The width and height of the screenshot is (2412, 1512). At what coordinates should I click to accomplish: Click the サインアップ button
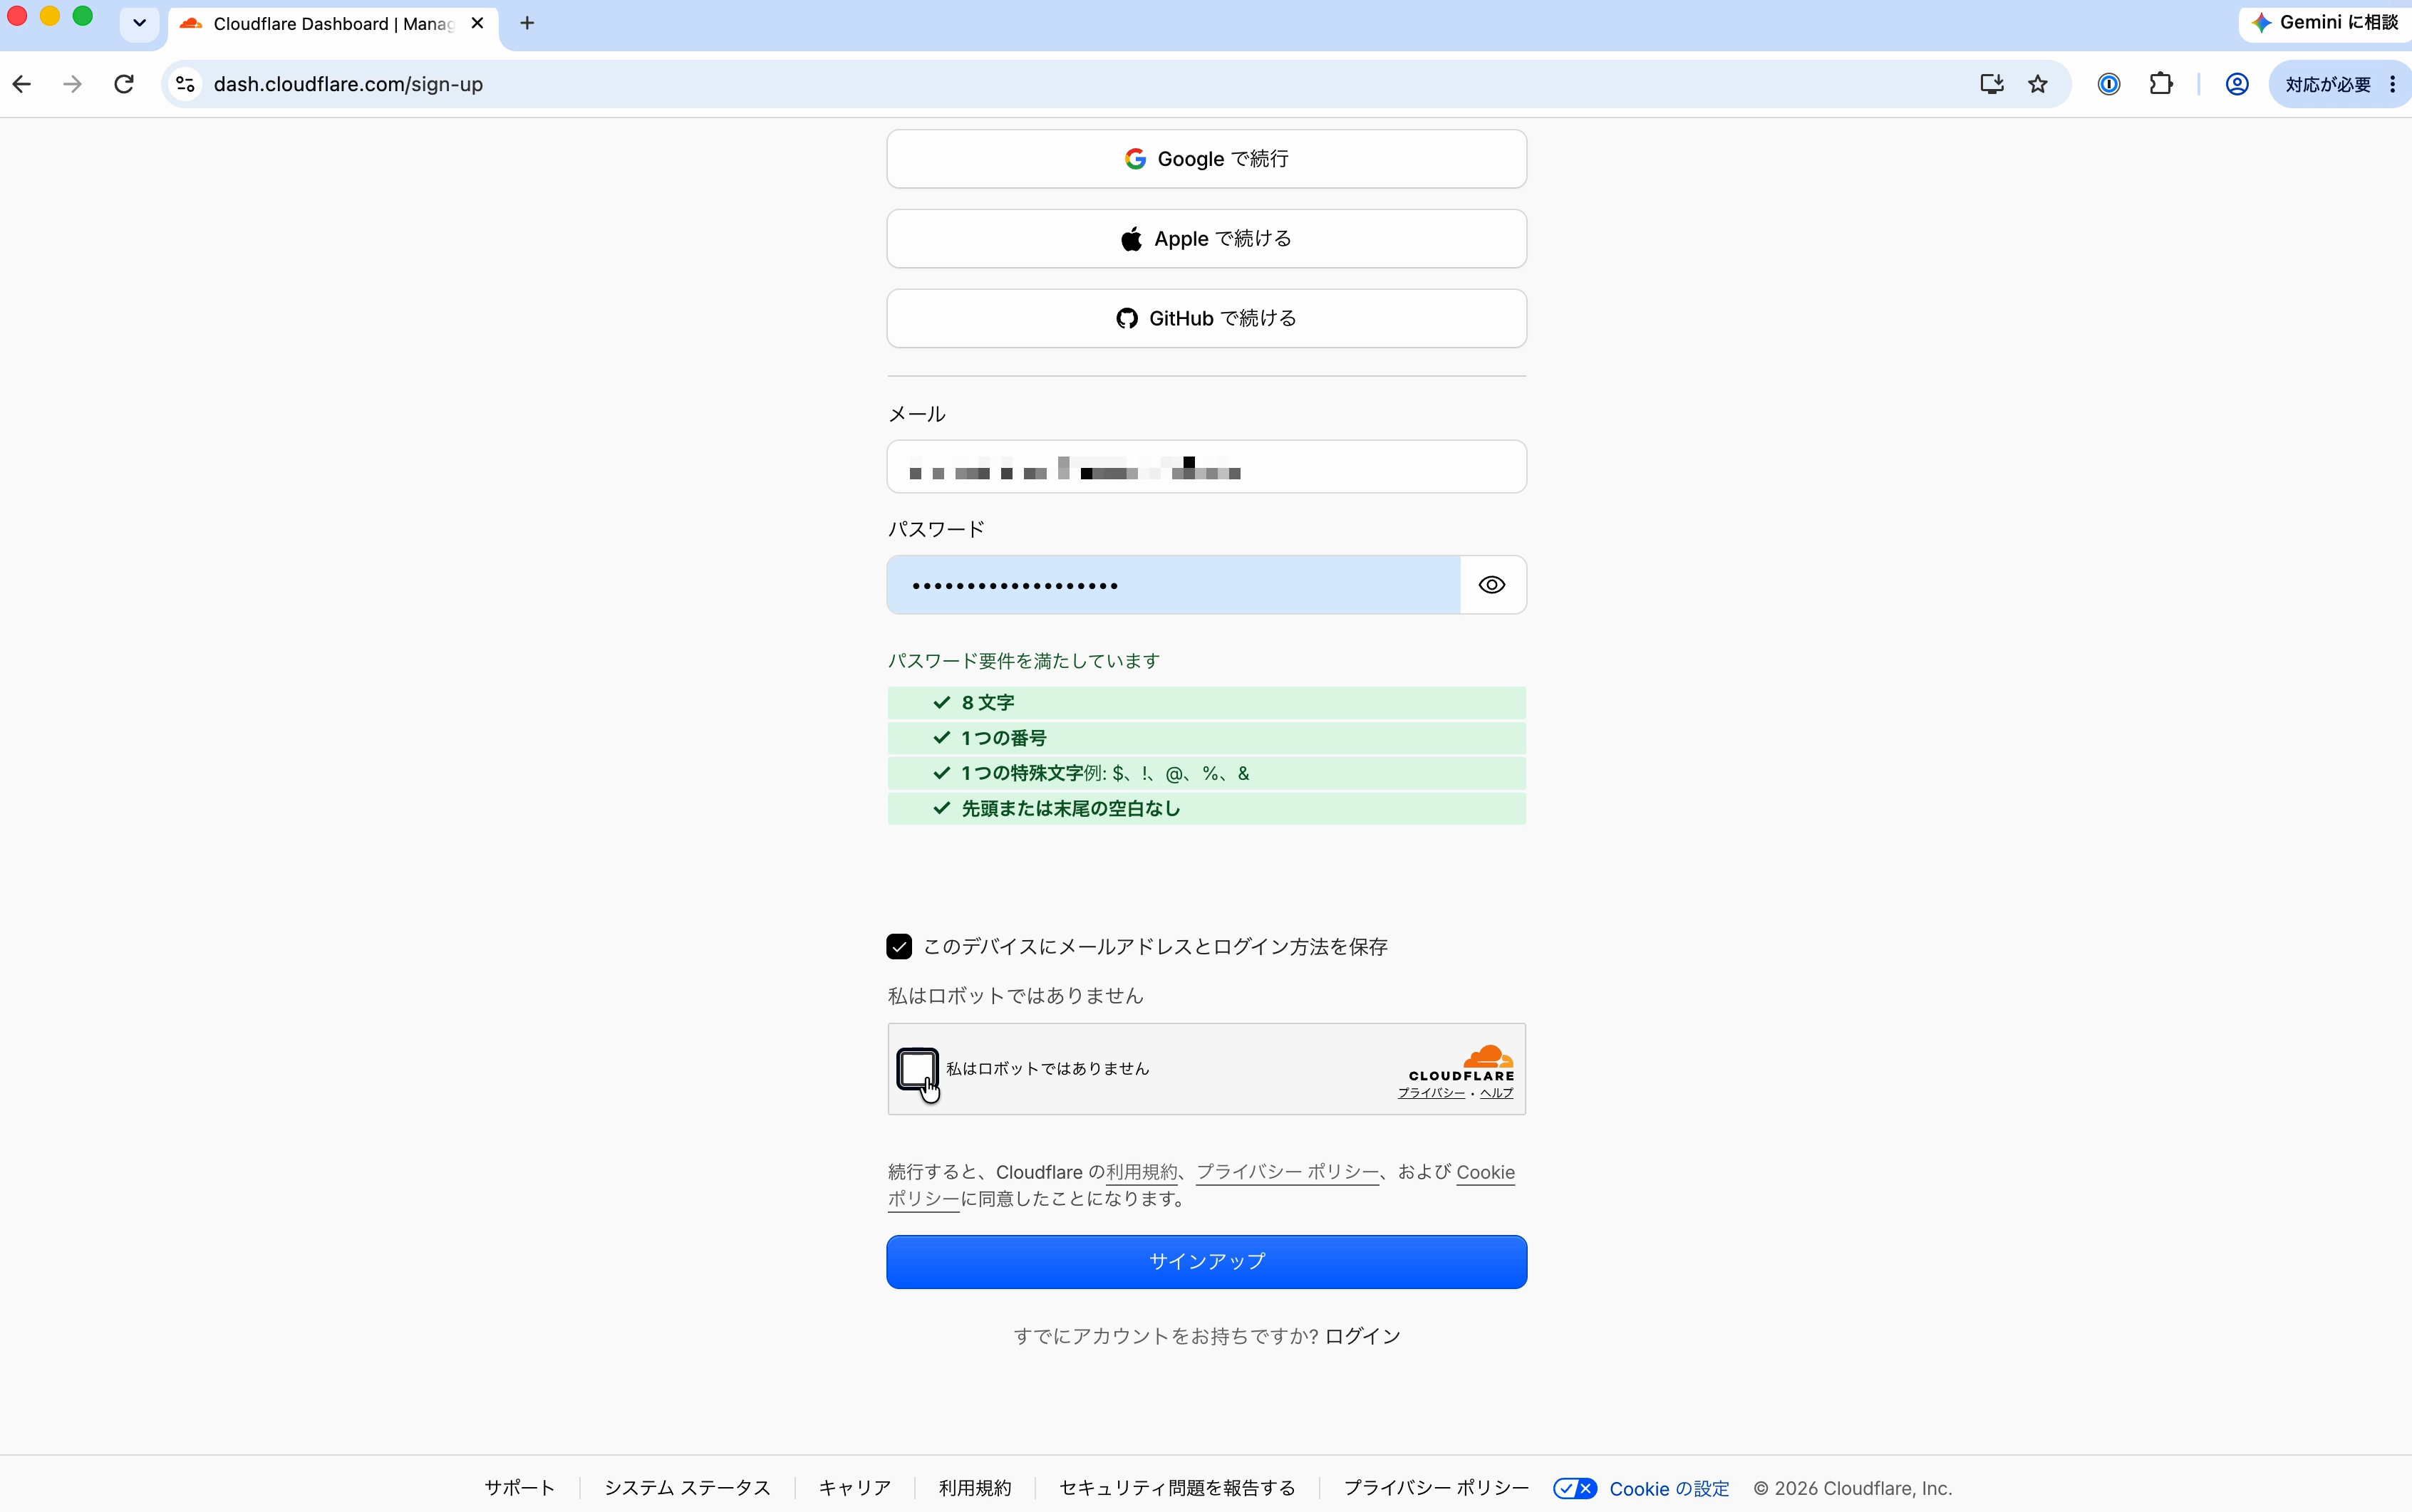tap(1206, 1262)
